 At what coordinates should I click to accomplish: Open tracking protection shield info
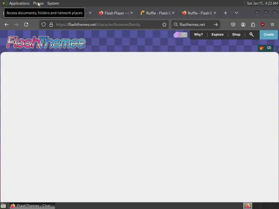[x=44, y=24]
